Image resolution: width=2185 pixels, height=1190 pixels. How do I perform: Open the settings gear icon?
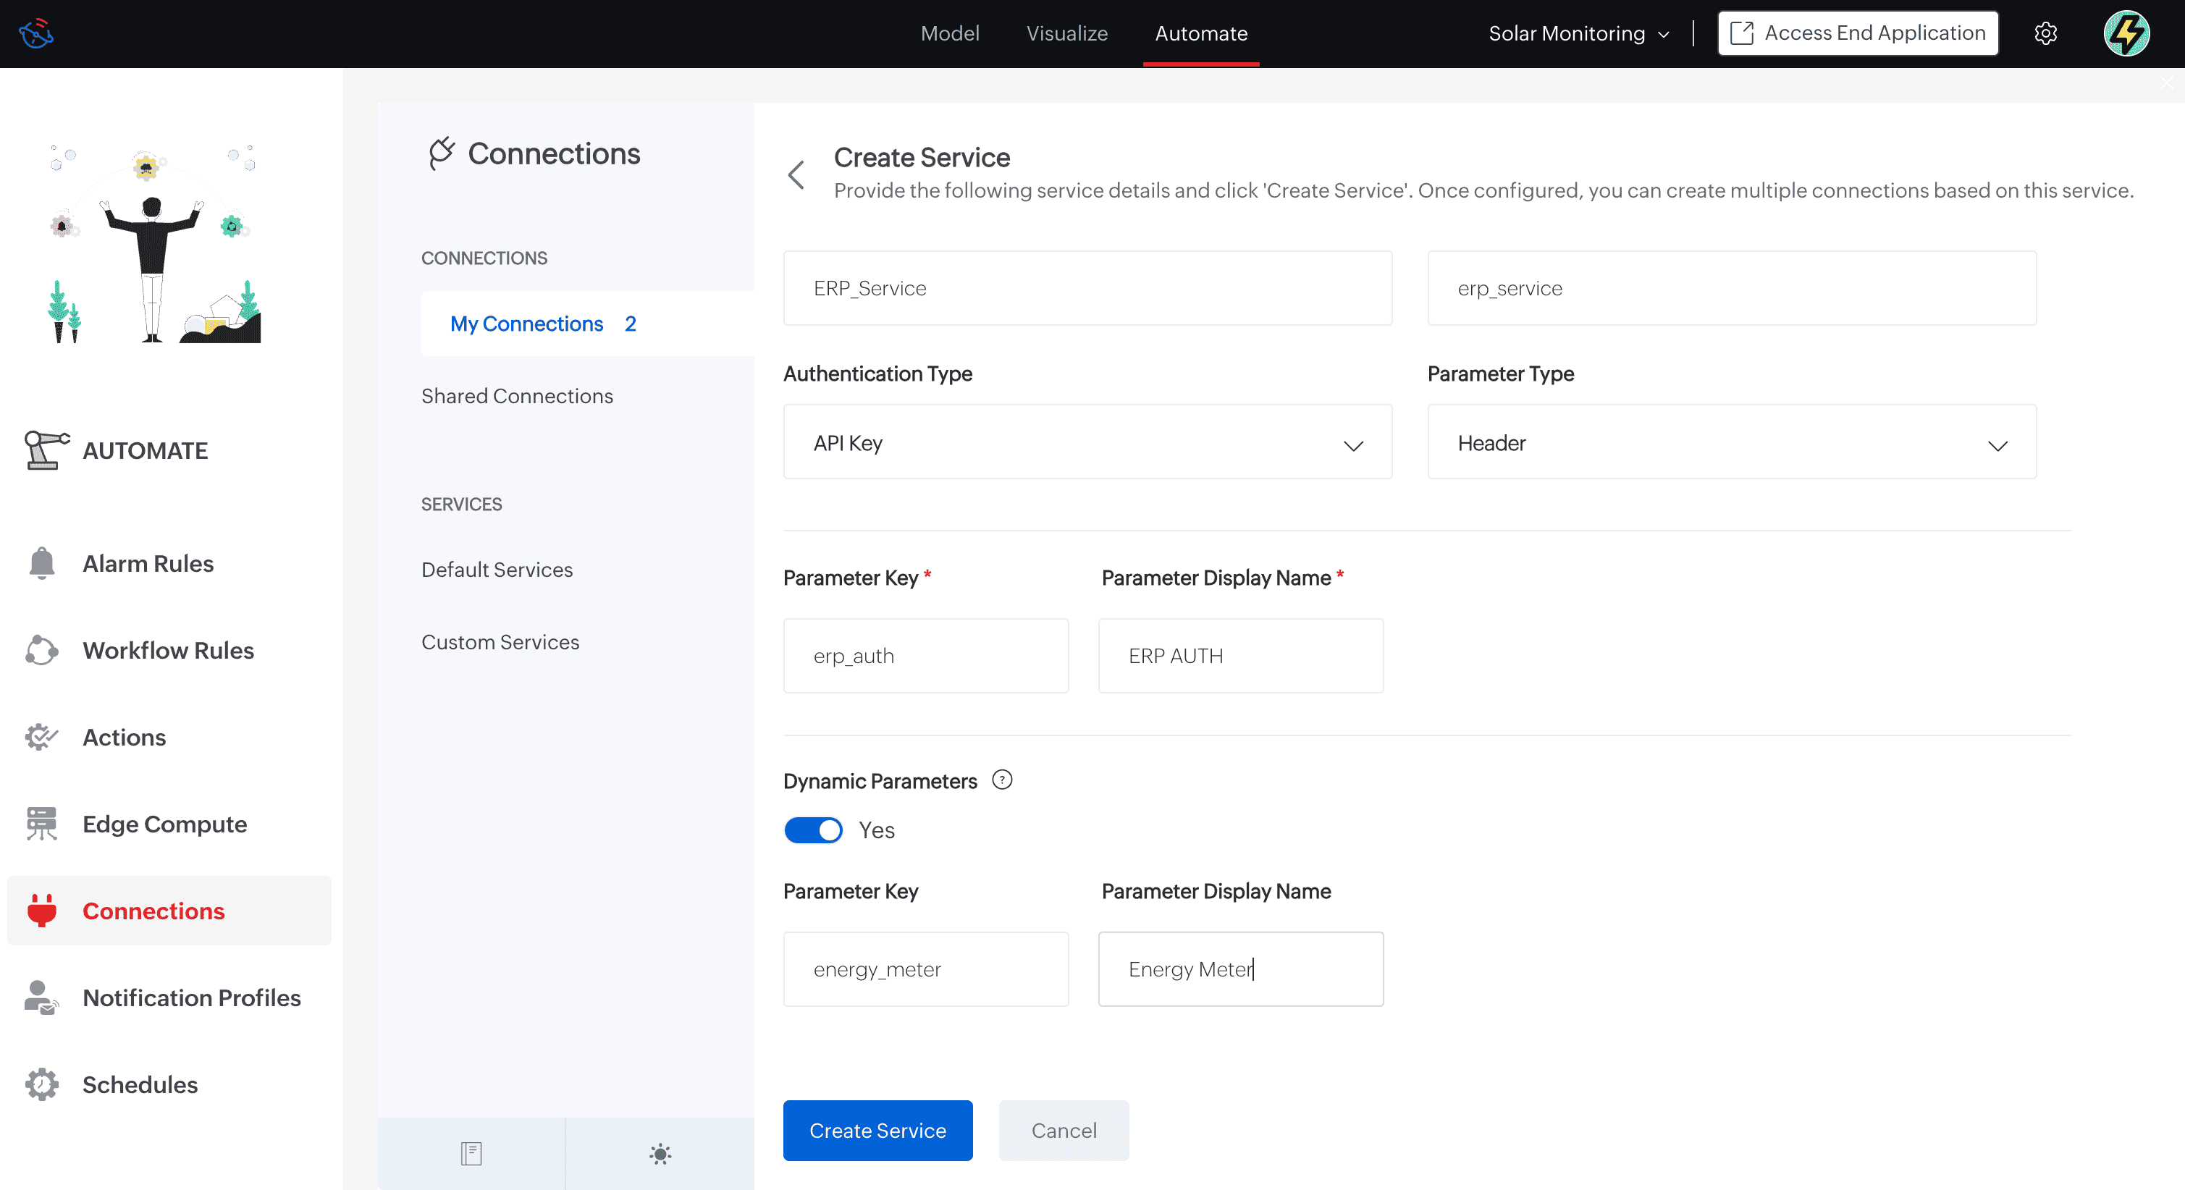click(x=2045, y=34)
